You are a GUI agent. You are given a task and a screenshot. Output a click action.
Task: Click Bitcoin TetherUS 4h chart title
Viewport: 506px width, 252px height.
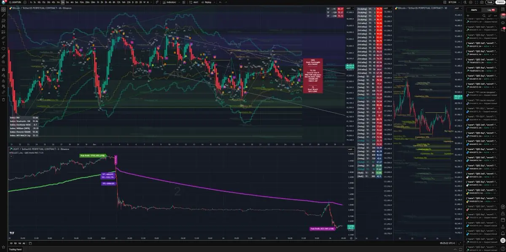tap(40, 8)
